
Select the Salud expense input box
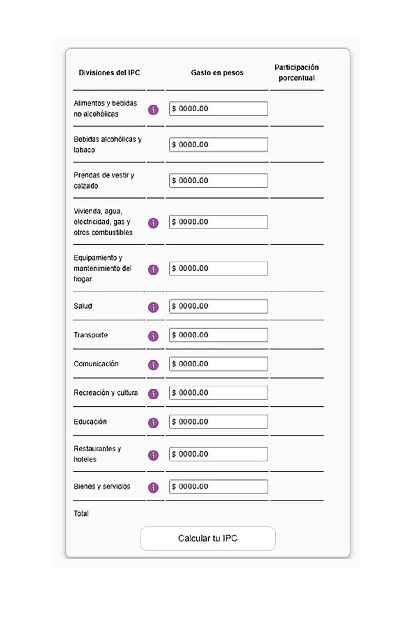click(x=218, y=306)
